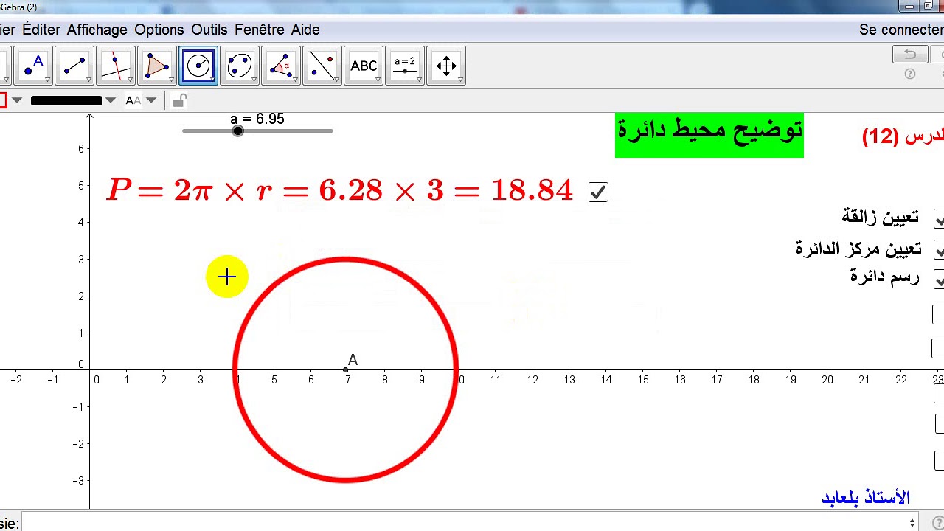
Task: Click the slider label a = 6.95
Action: pos(257,119)
